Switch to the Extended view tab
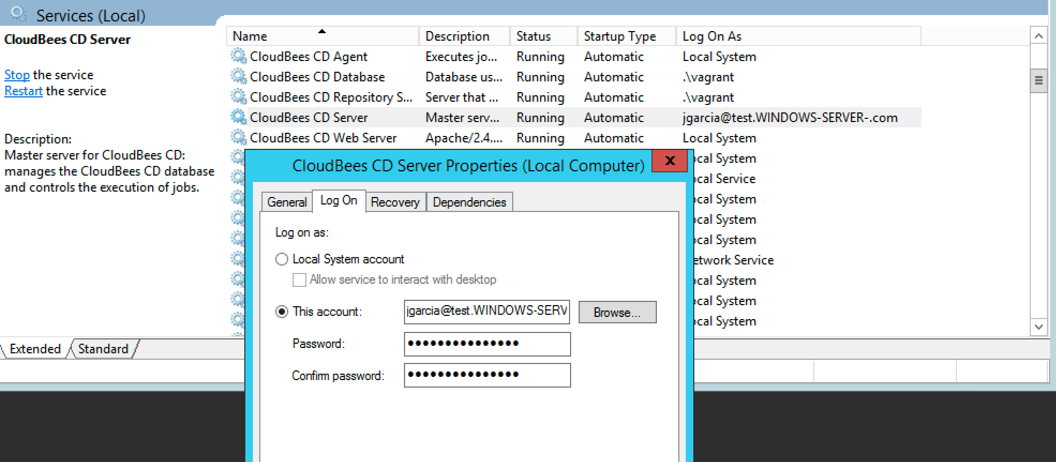1056x462 pixels. click(35, 349)
